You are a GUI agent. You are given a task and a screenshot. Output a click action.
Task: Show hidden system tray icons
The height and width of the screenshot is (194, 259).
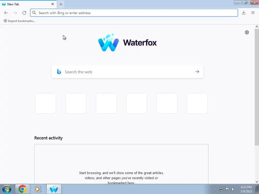click(215, 189)
